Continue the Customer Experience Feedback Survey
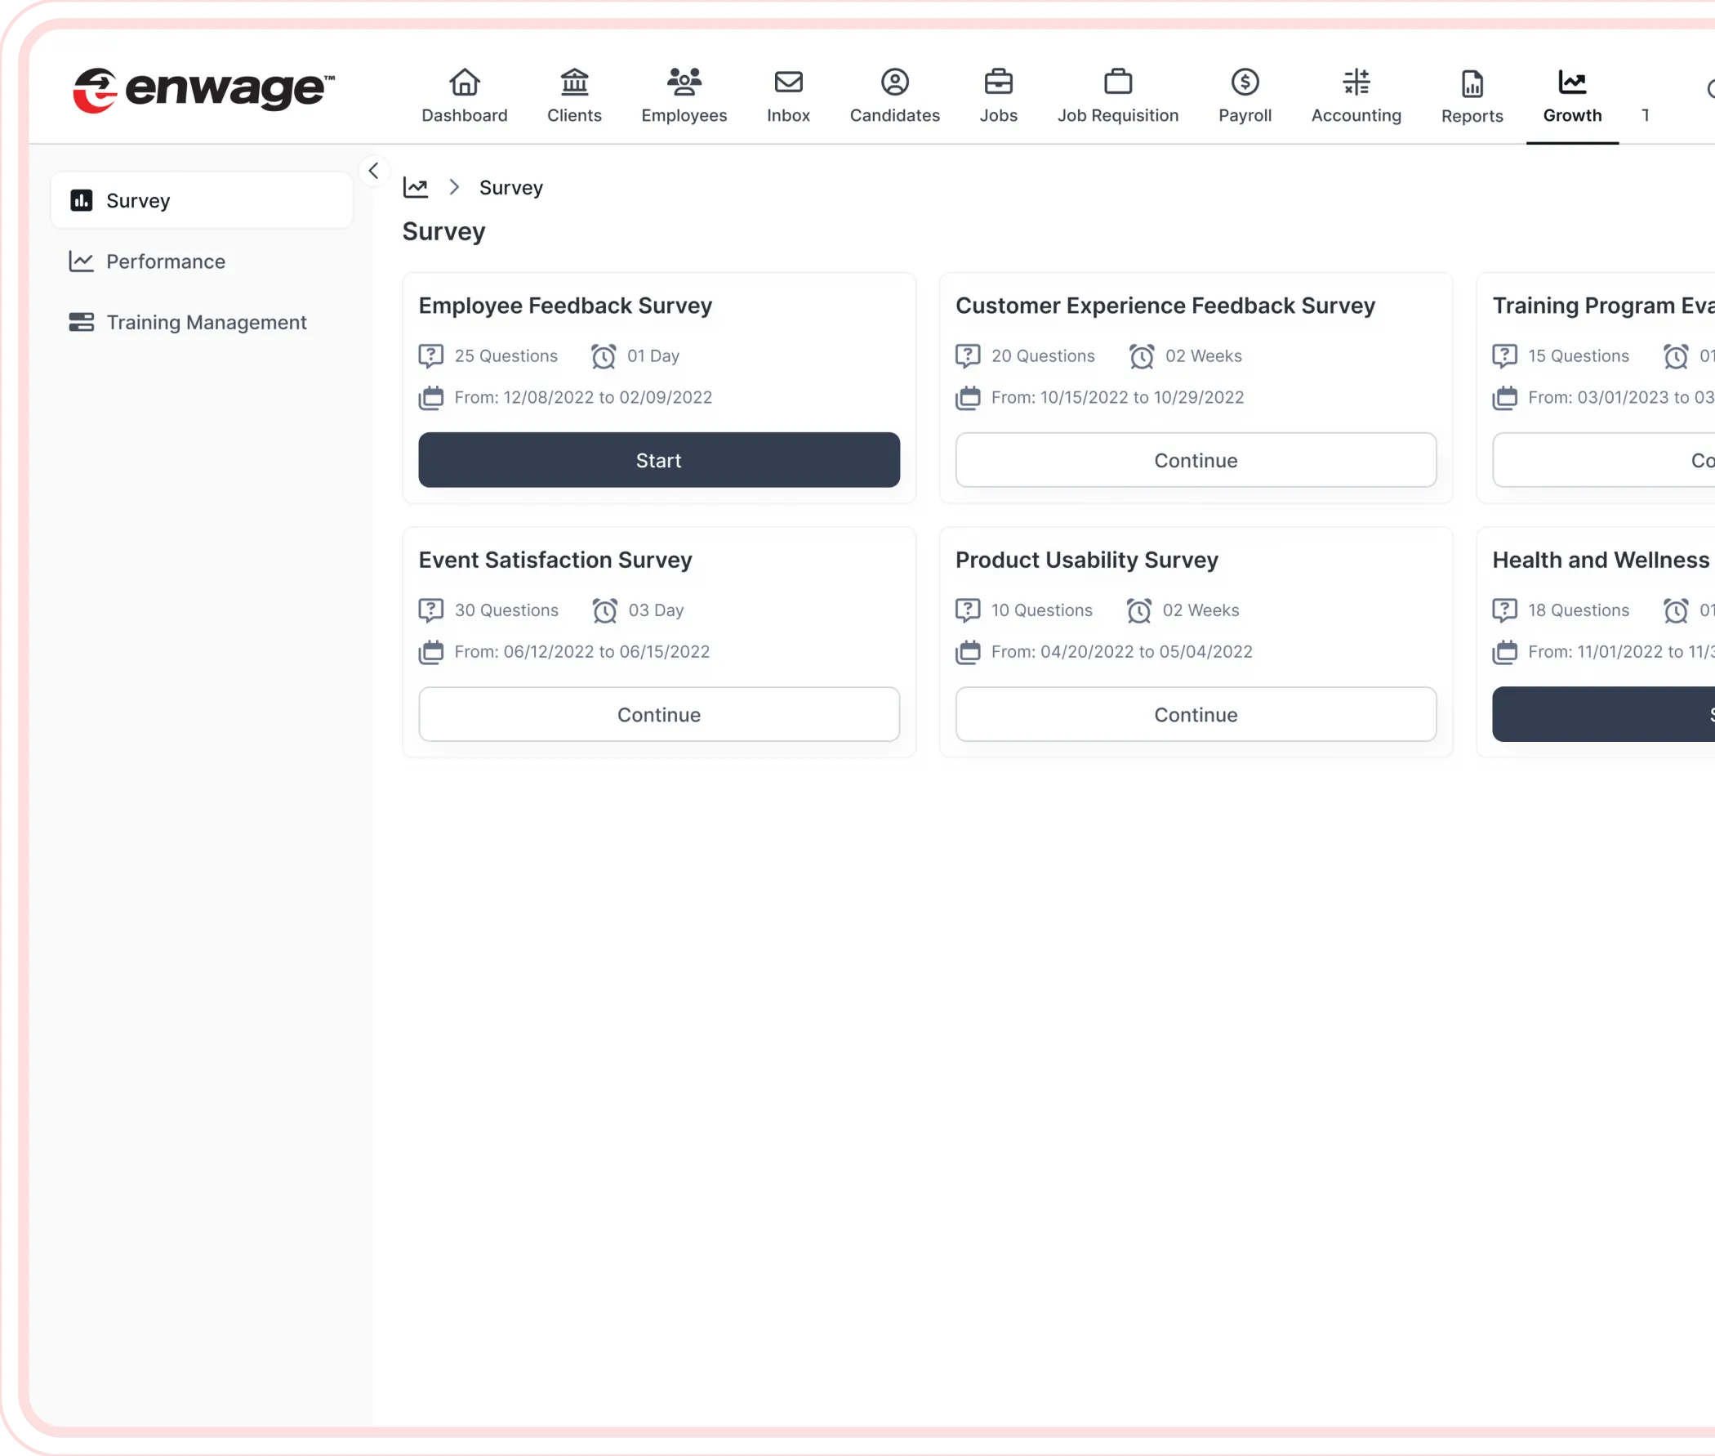 1196,460
